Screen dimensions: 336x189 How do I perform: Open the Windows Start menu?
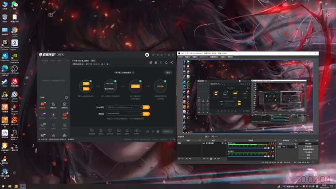coord(3,186)
